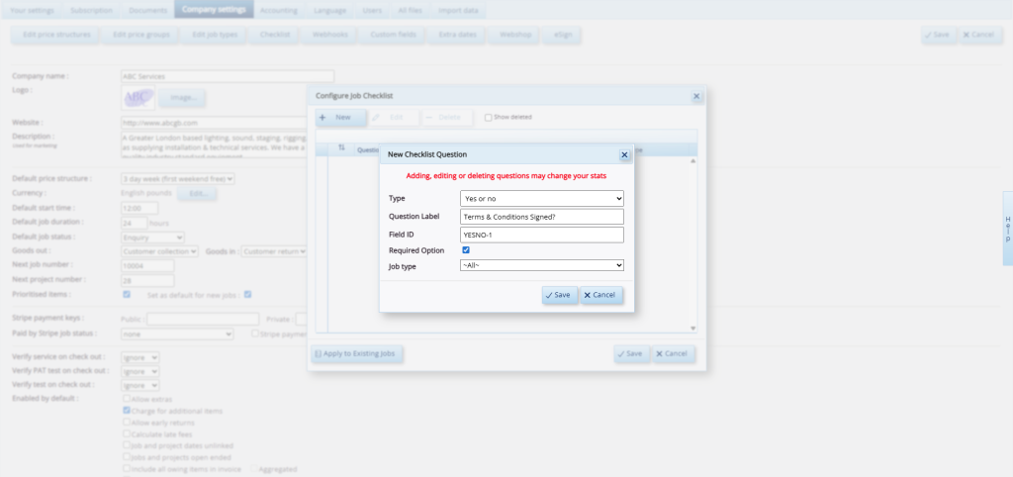Enable Calculate late fees checkbox
Viewport: 1013px width, 477px height.
click(x=127, y=433)
